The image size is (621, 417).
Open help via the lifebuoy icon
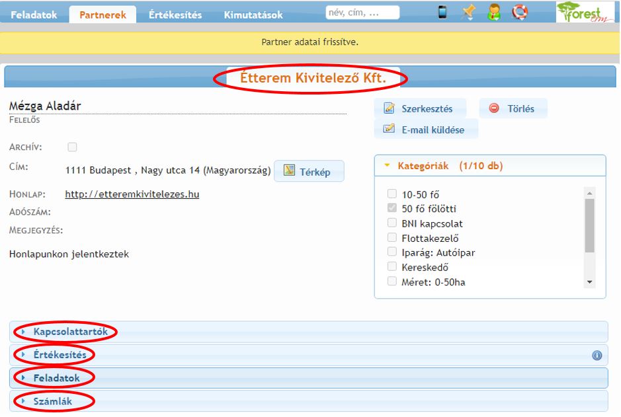click(520, 12)
